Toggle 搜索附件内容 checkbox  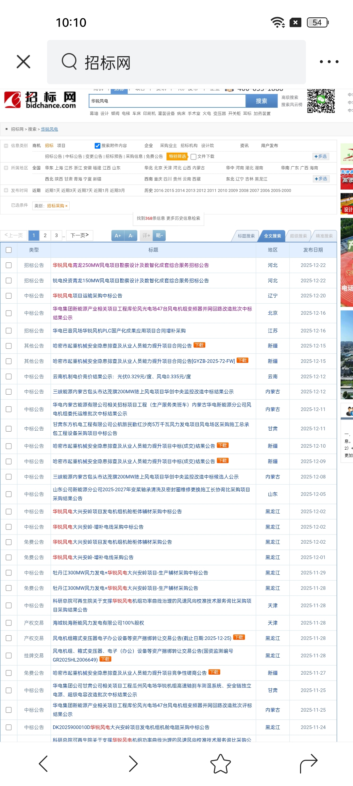coord(97,146)
